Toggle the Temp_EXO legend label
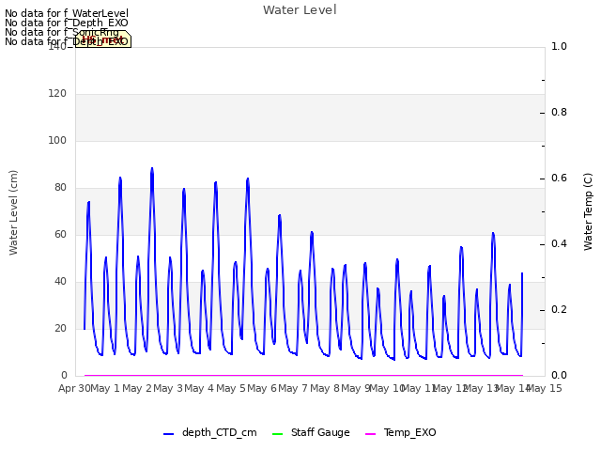The image size is (601, 451). tap(410, 432)
